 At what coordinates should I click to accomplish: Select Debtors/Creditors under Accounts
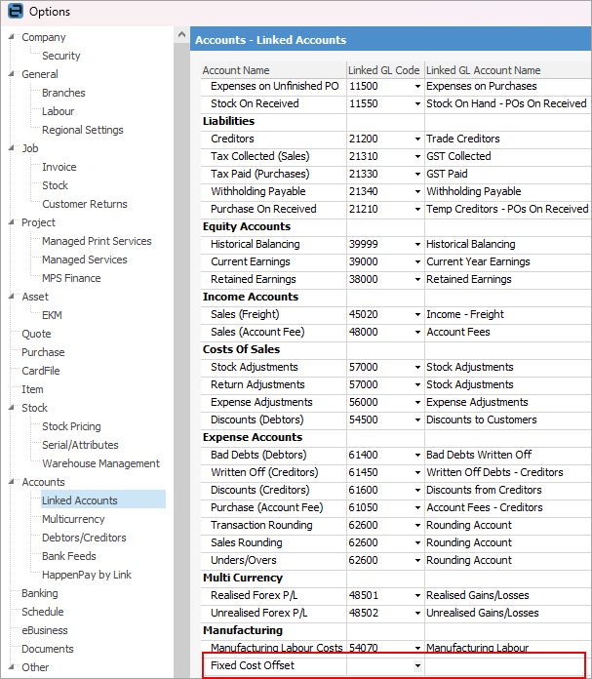click(84, 538)
